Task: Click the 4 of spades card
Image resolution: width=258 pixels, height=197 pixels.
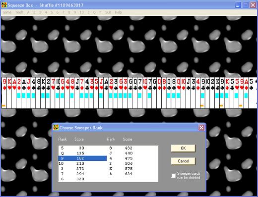Action: [33, 93]
